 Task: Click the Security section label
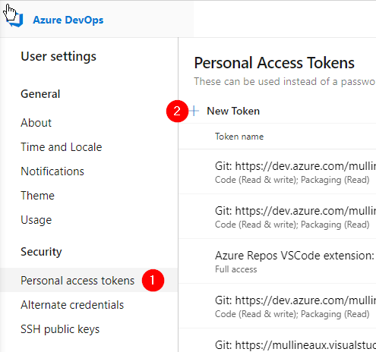pyautogui.click(x=41, y=252)
